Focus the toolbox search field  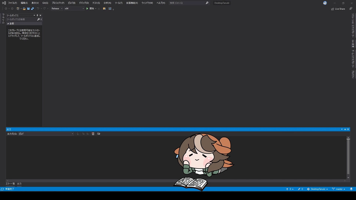[x=22, y=20]
